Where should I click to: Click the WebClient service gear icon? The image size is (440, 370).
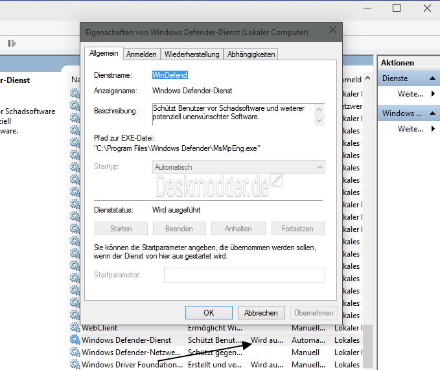tap(75, 327)
